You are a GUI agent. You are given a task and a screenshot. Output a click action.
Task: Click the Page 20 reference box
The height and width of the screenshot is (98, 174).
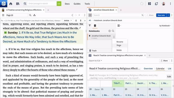pos(17,15)
